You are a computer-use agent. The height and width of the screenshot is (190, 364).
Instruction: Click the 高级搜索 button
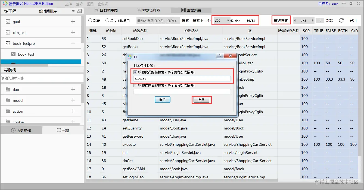(281, 20)
